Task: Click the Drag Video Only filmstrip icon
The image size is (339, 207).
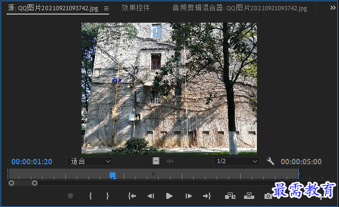Action: coord(156,161)
